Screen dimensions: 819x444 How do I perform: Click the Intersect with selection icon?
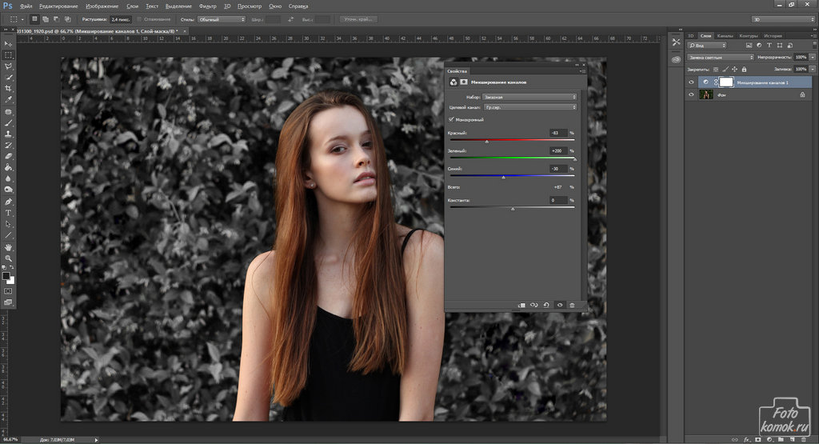tap(67, 19)
